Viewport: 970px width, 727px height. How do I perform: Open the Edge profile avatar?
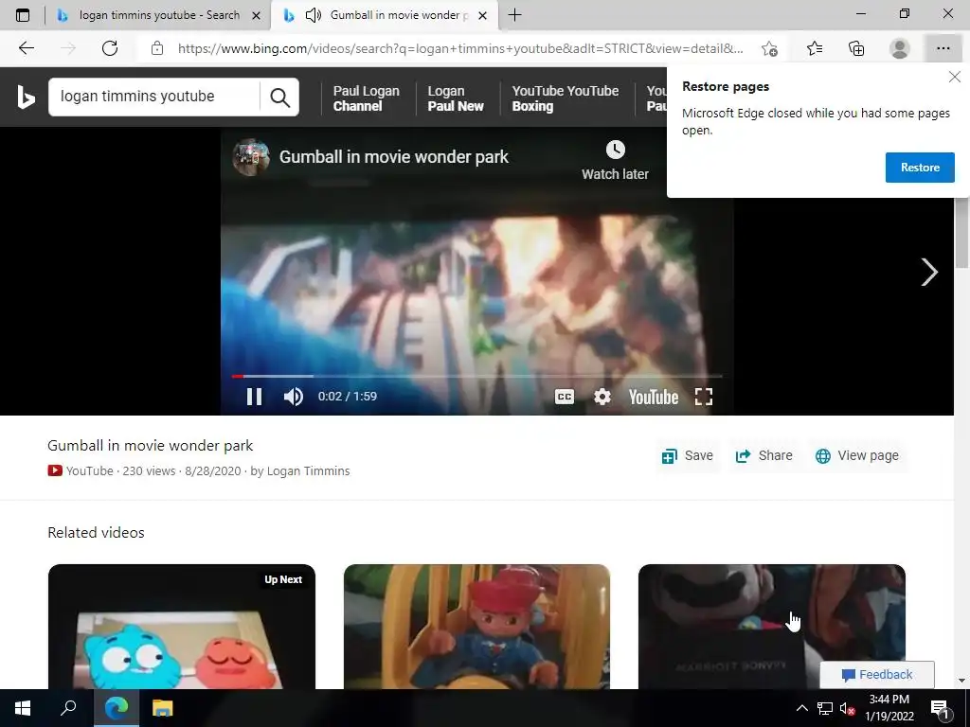pyautogui.click(x=900, y=48)
